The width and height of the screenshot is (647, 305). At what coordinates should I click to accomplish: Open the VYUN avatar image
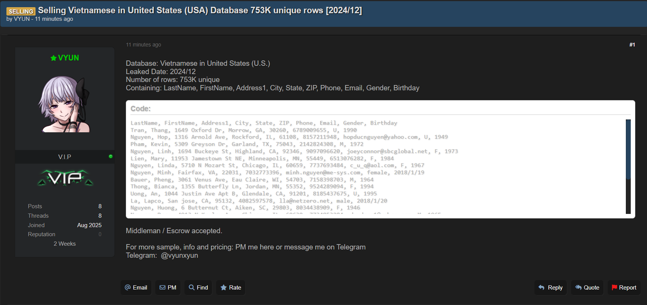(65, 104)
